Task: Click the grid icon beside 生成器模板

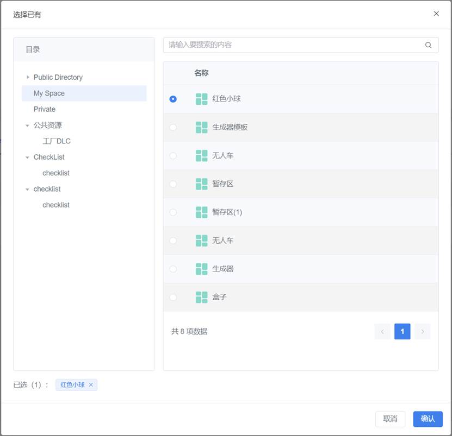Action: [x=201, y=127]
